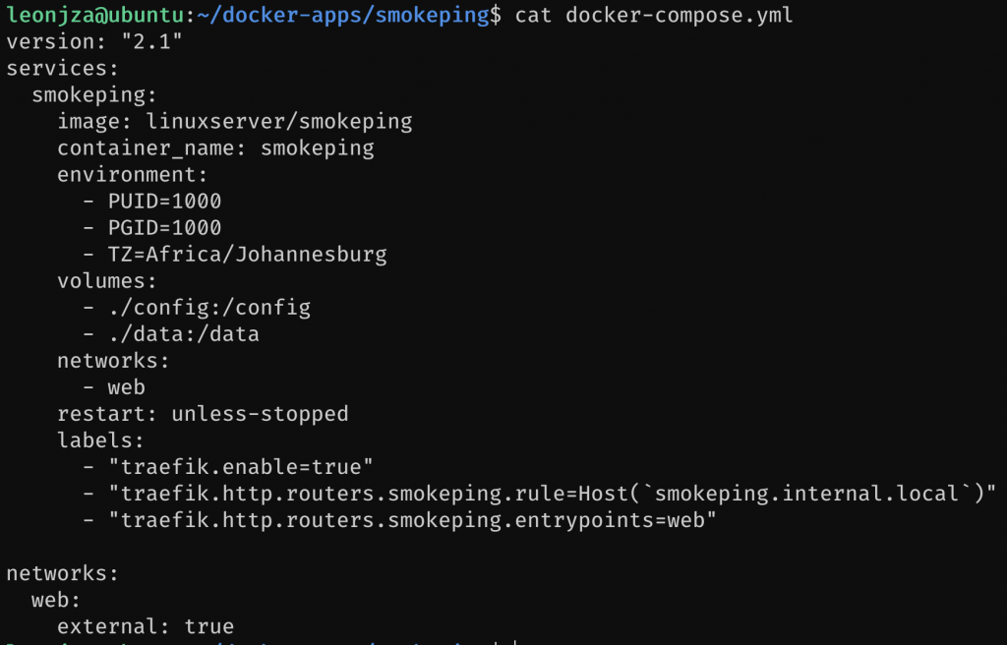
Task: Click the container_name: smokeping line
Action: 215,148
